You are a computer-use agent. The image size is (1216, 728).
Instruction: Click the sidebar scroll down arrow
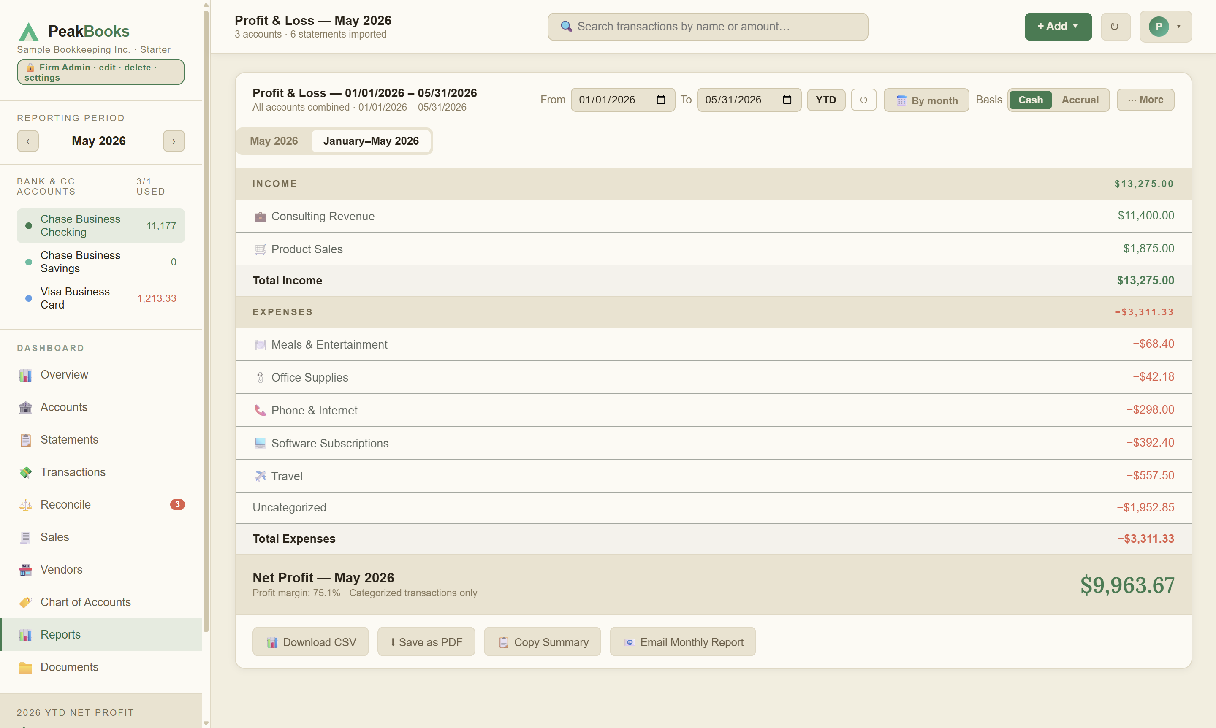click(206, 723)
